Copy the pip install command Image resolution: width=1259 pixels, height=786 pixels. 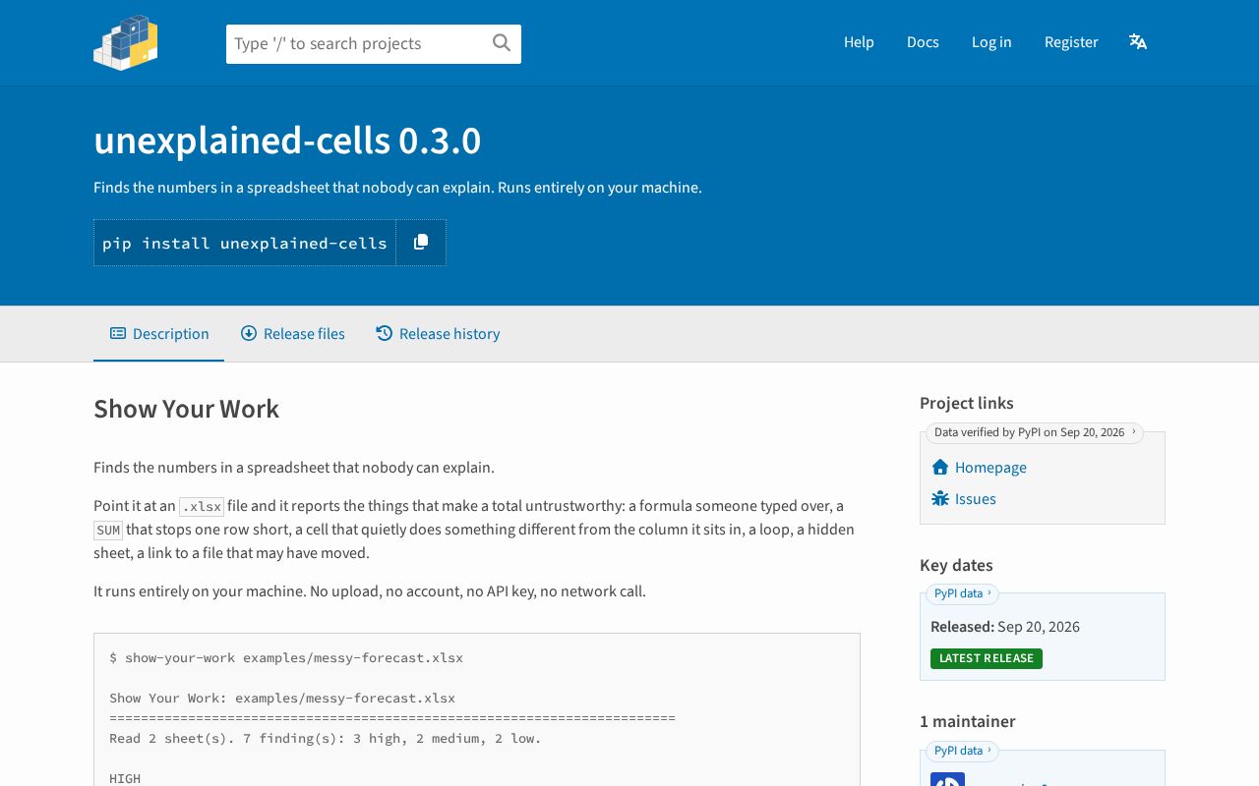click(421, 242)
